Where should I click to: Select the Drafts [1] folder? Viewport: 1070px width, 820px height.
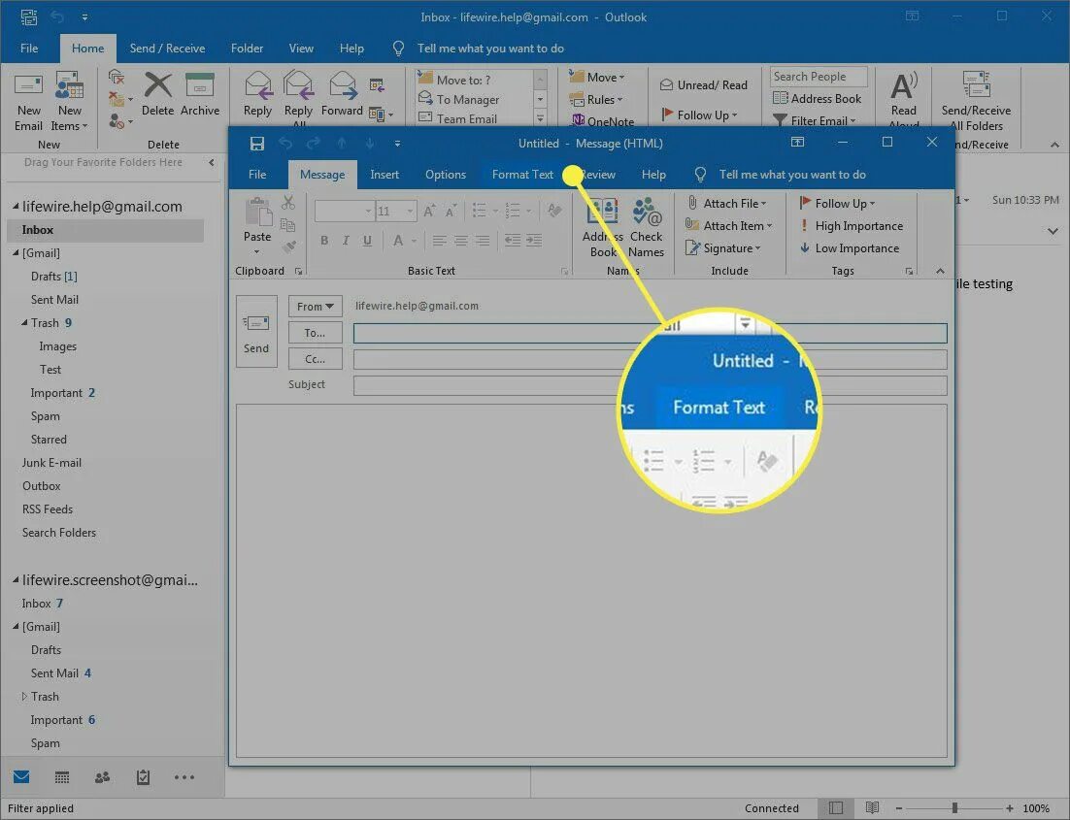tap(54, 277)
